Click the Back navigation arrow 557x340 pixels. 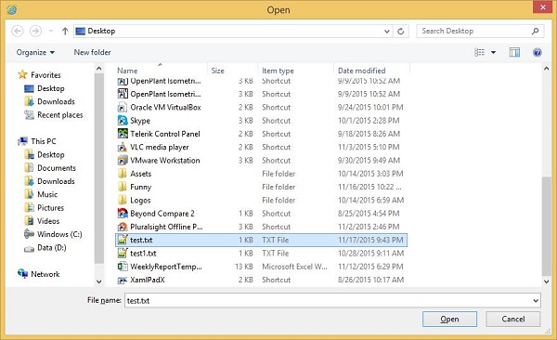[x=17, y=32]
